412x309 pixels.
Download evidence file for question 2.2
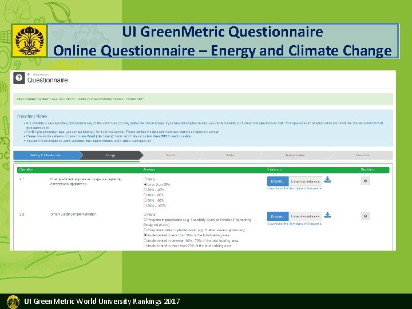tap(327, 215)
